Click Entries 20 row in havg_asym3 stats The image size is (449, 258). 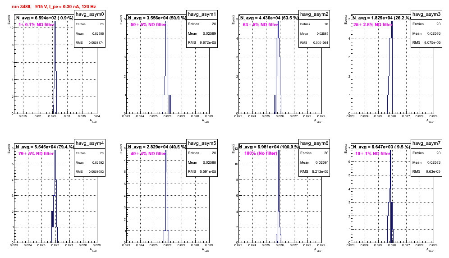[x=426, y=24]
